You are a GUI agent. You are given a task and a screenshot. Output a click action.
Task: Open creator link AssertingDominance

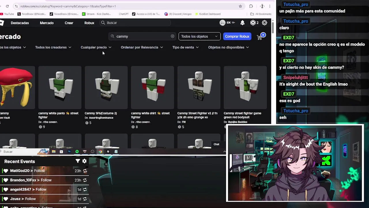101,118
